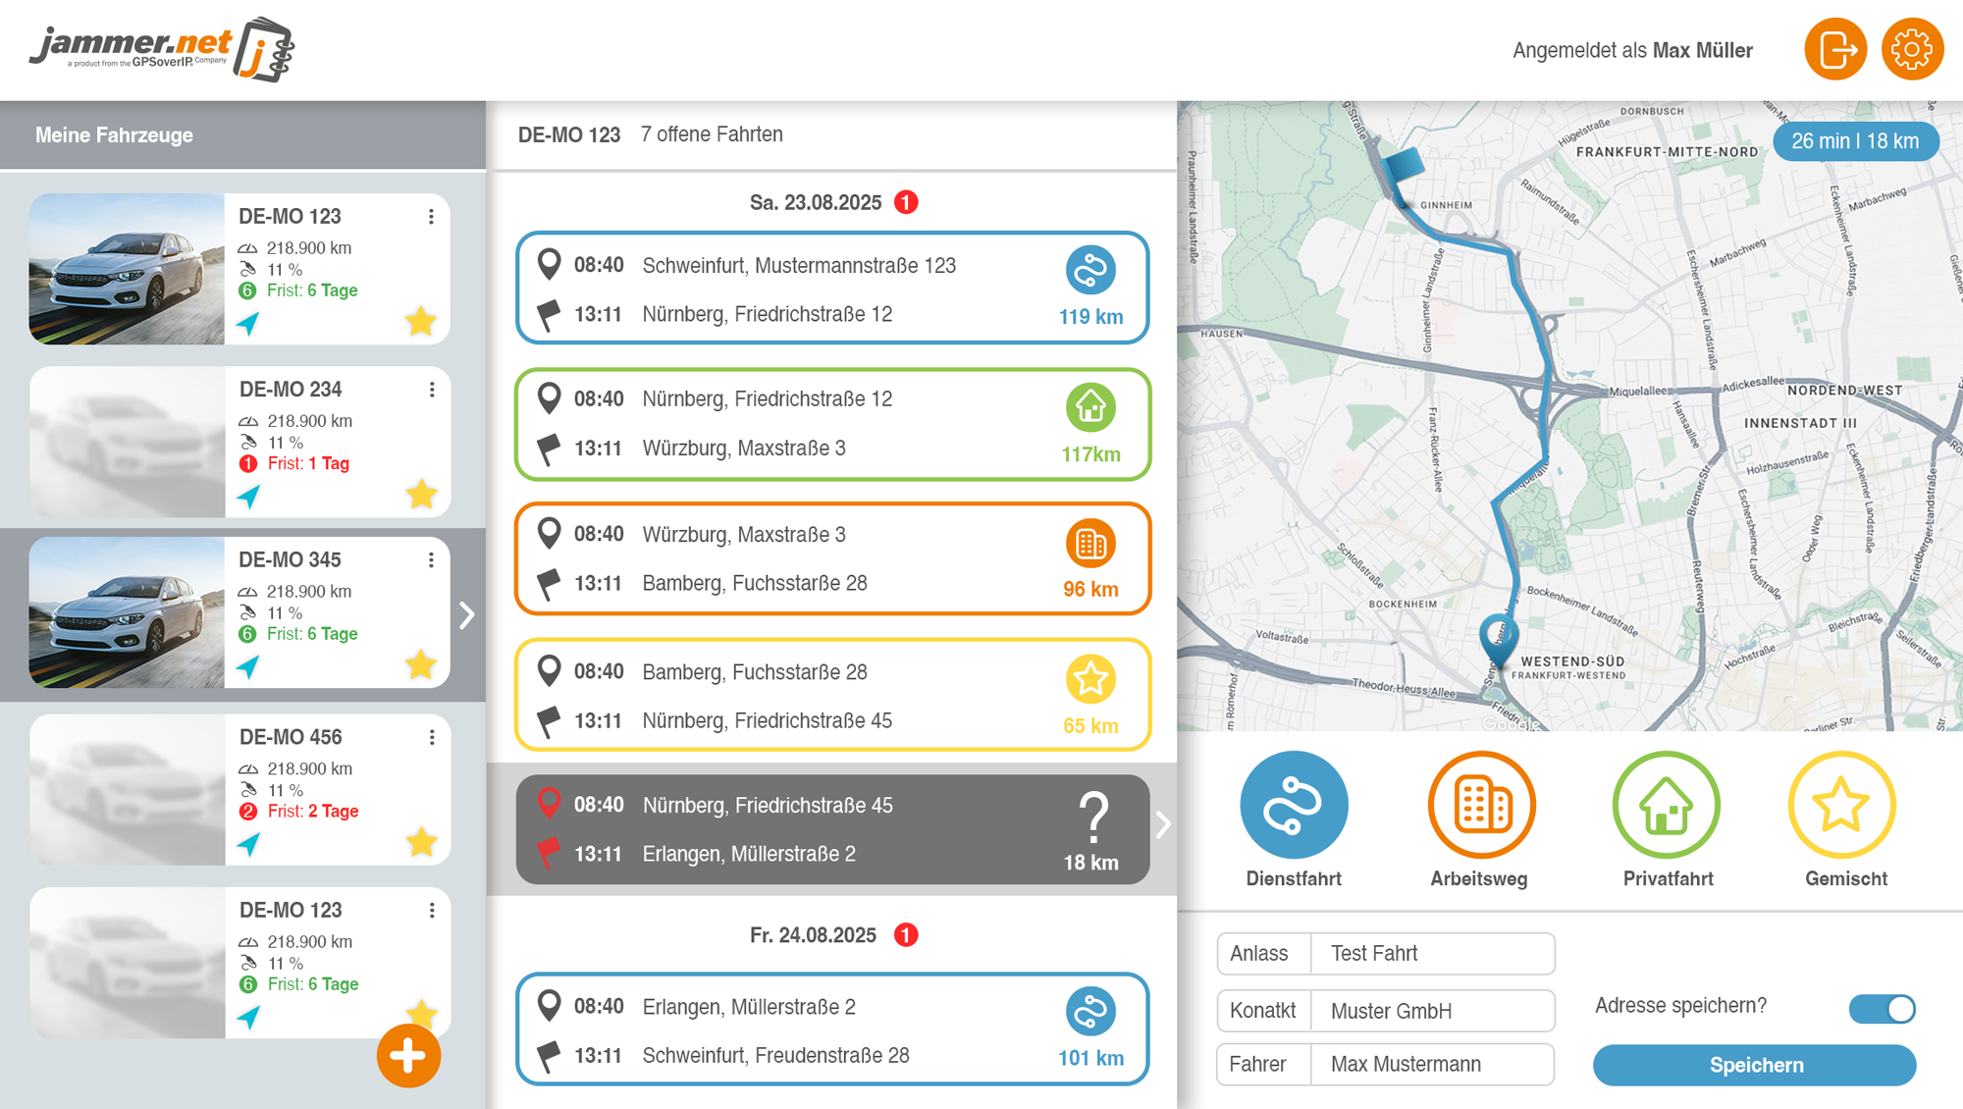This screenshot has width=1963, height=1109.
Task: Click the orange add vehicle plus button
Action: coord(408,1056)
